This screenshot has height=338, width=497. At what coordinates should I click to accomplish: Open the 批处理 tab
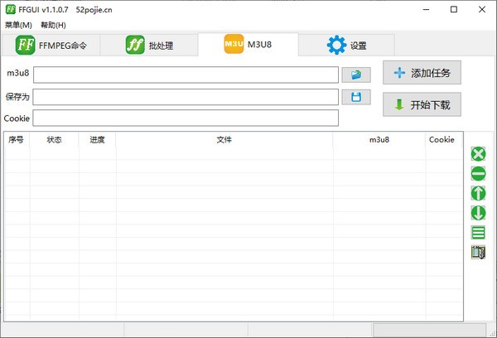tap(150, 45)
